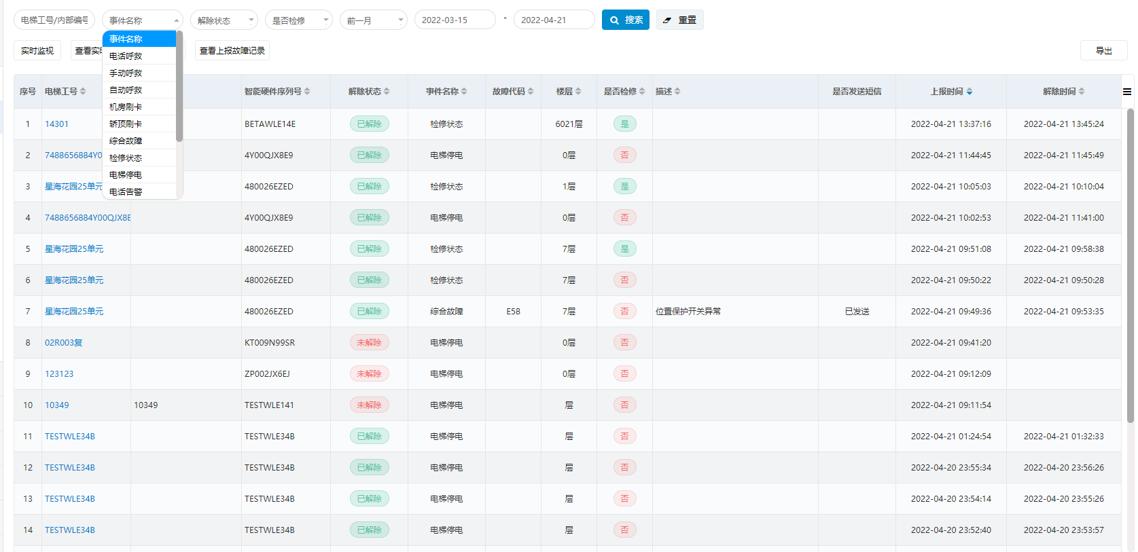Click the event dropdown list scrollbar

(x=179, y=86)
